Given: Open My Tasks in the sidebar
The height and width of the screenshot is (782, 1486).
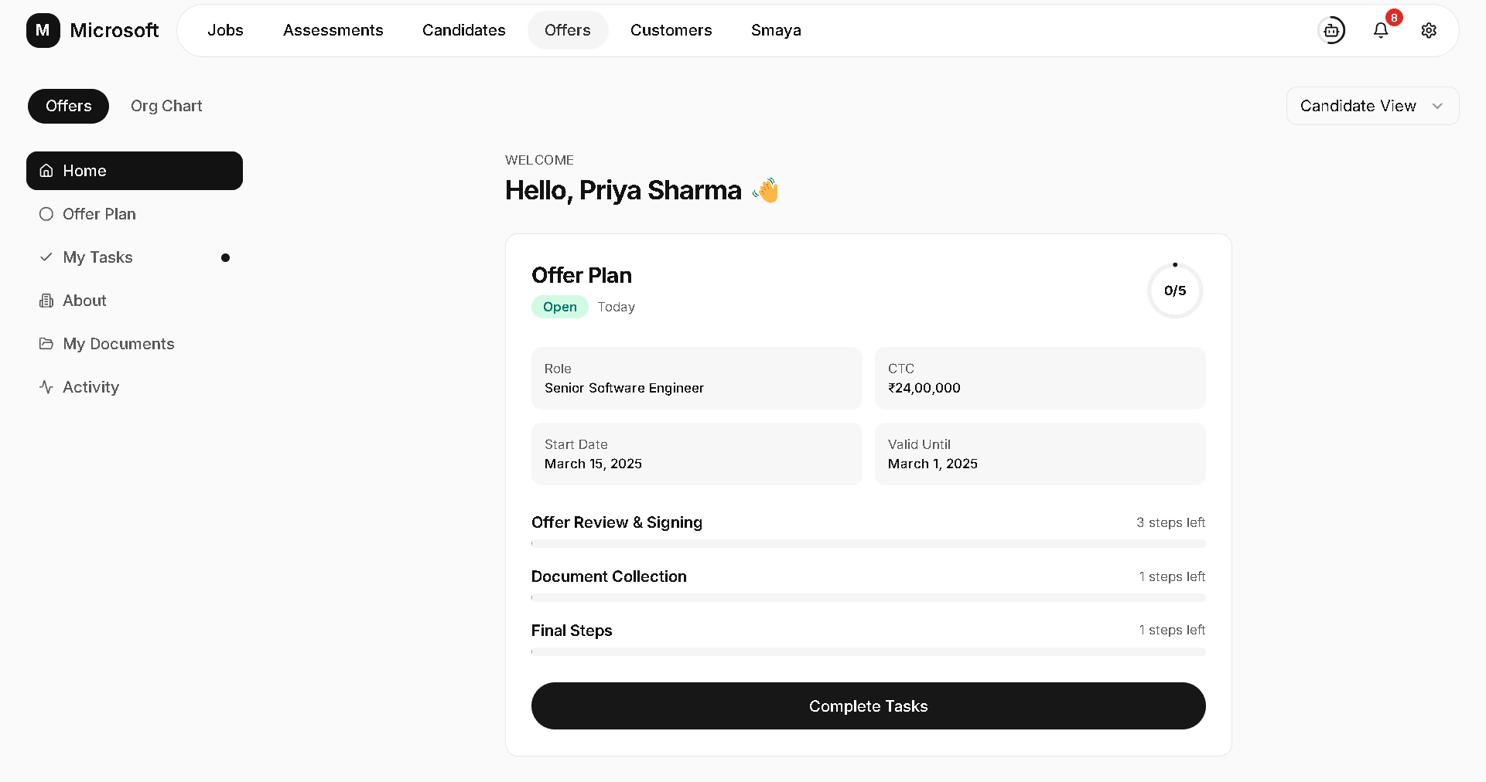Looking at the screenshot, I should tap(135, 257).
